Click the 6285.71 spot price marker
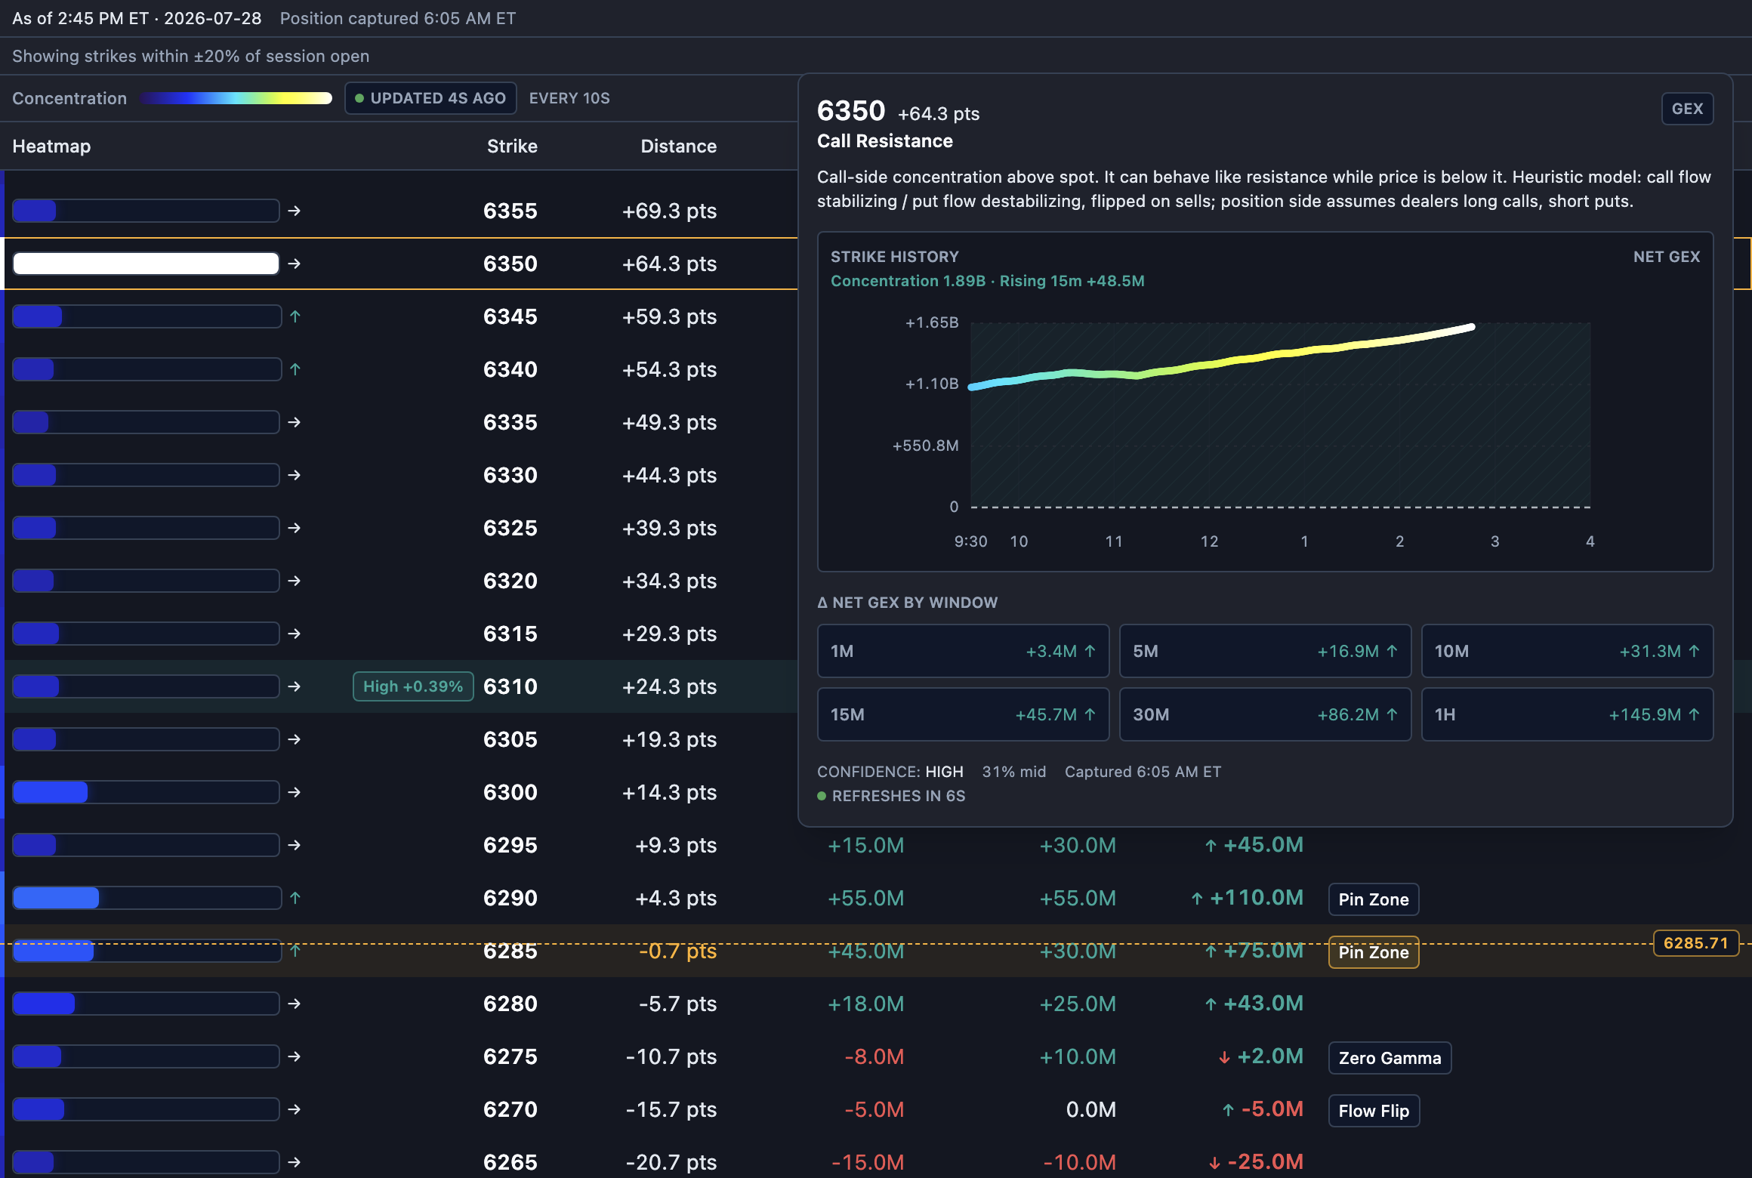Image resolution: width=1752 pixels, height=1178 pixels. click(x=1695, y=943)
